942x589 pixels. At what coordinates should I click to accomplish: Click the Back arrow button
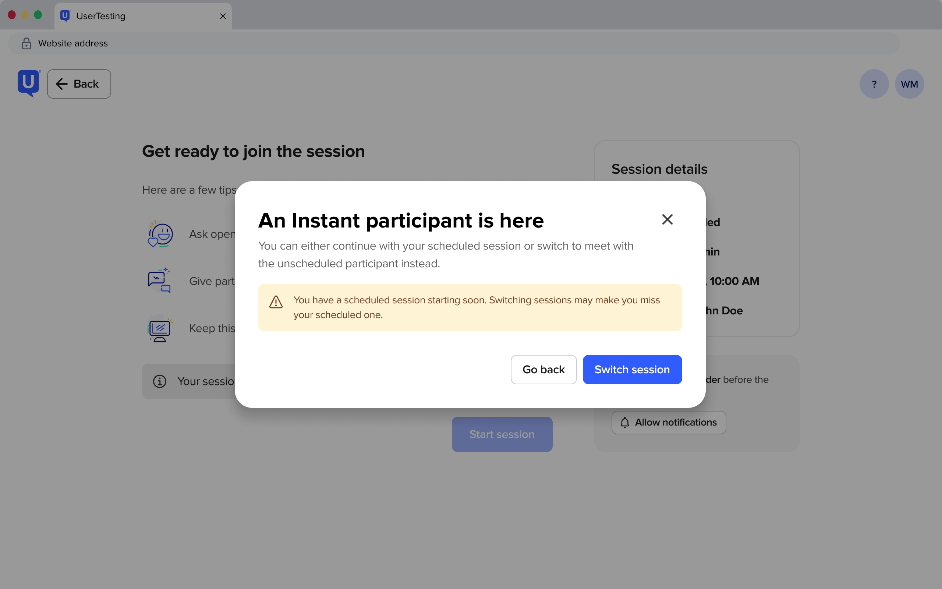click(79, 84)
